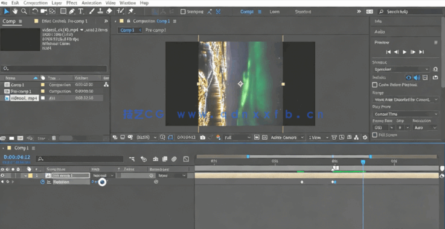Click the transparency grid toggle in viewer
445x229 pixels.
coord(264,137)
